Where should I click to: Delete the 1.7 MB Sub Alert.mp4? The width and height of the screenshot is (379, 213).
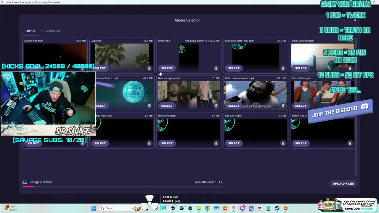pyautogui.click(x=149, y=143)
